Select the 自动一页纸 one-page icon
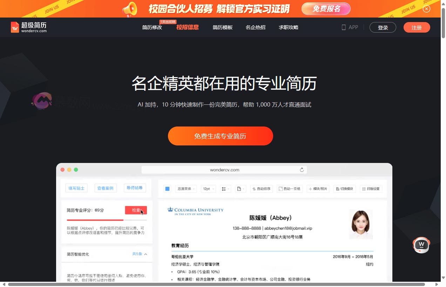 coord(290,189)
